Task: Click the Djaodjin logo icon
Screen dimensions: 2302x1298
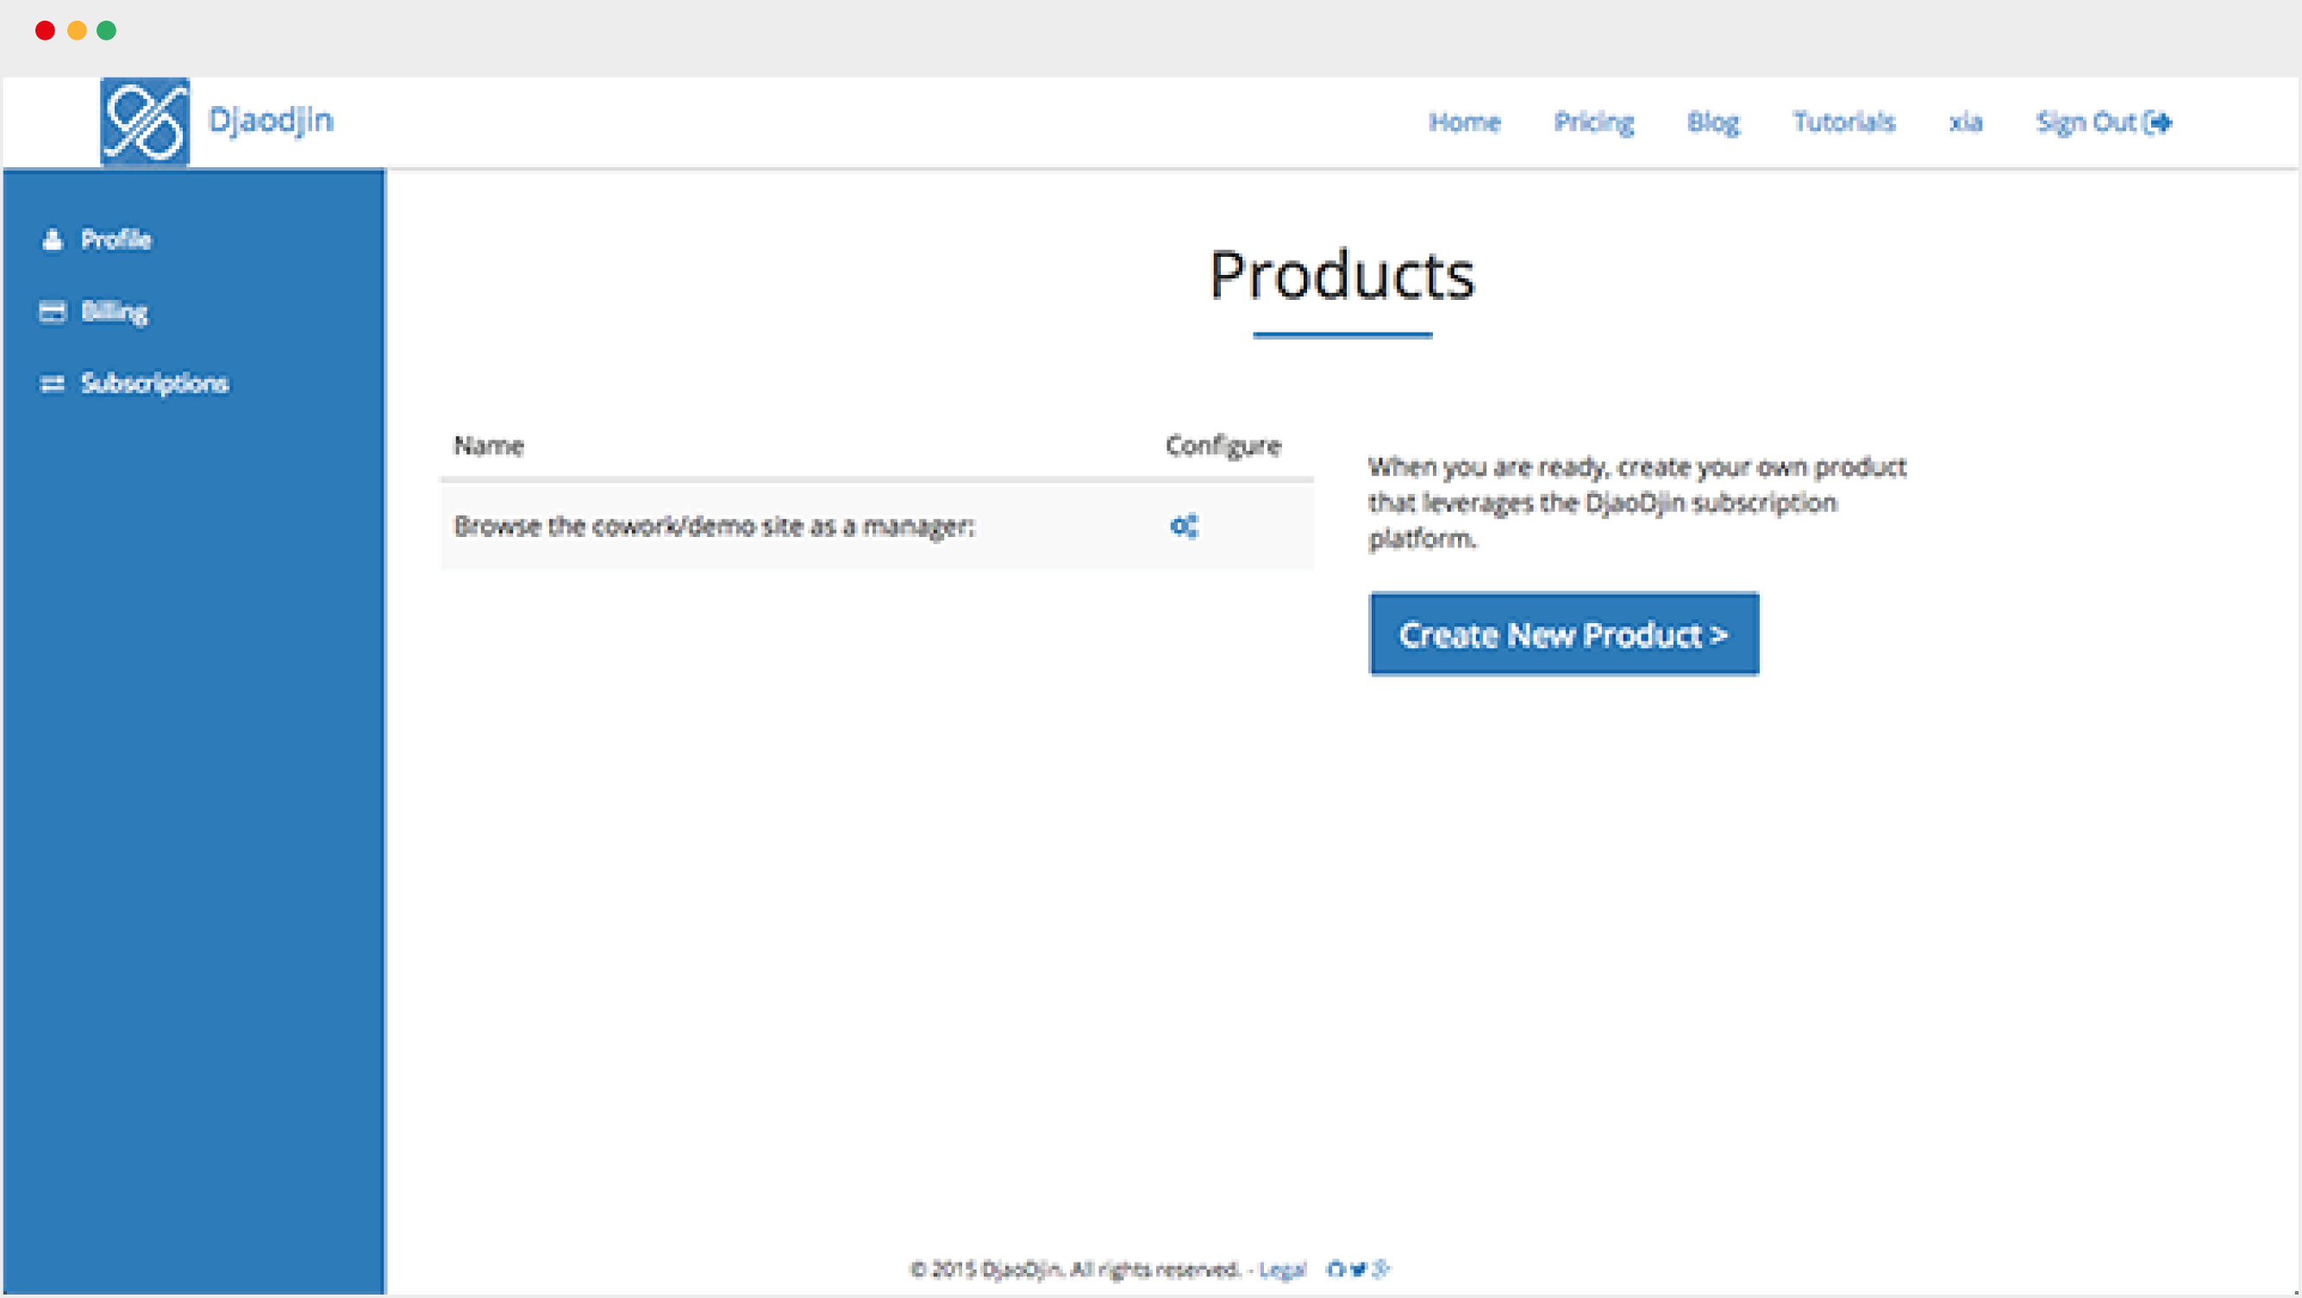Action: [145, 121]
